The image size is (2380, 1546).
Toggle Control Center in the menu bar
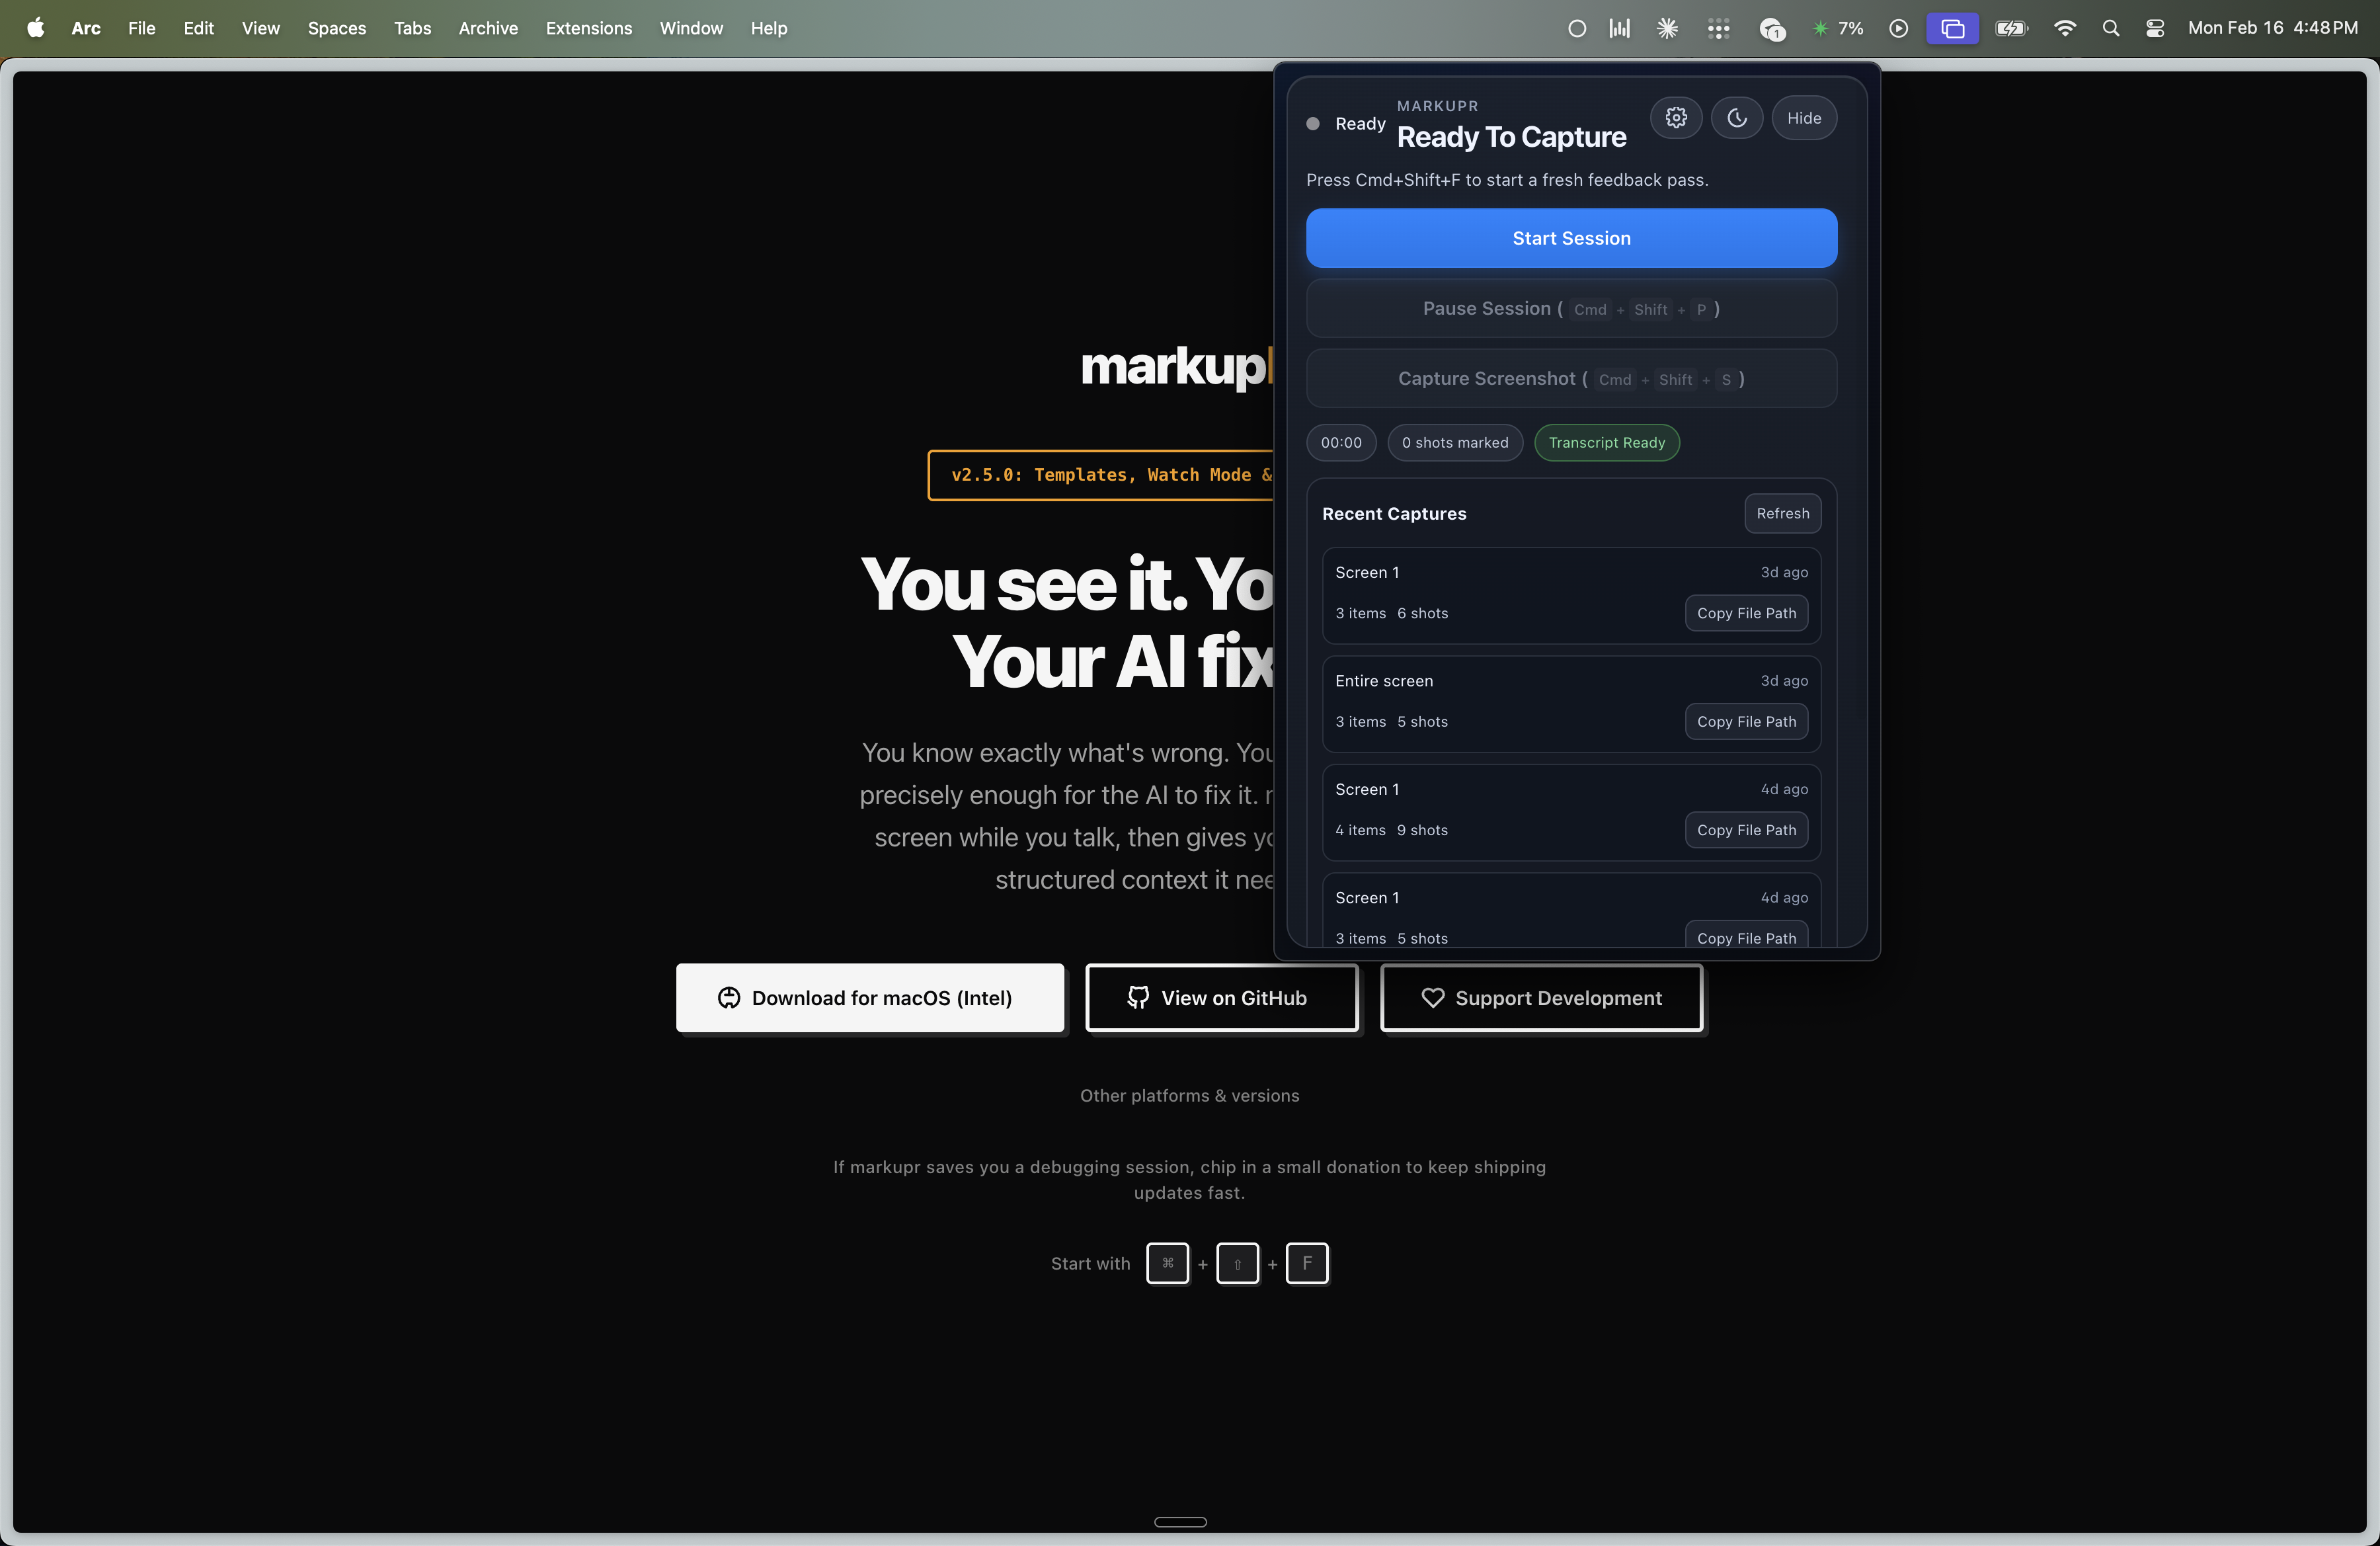(2155, 28)
